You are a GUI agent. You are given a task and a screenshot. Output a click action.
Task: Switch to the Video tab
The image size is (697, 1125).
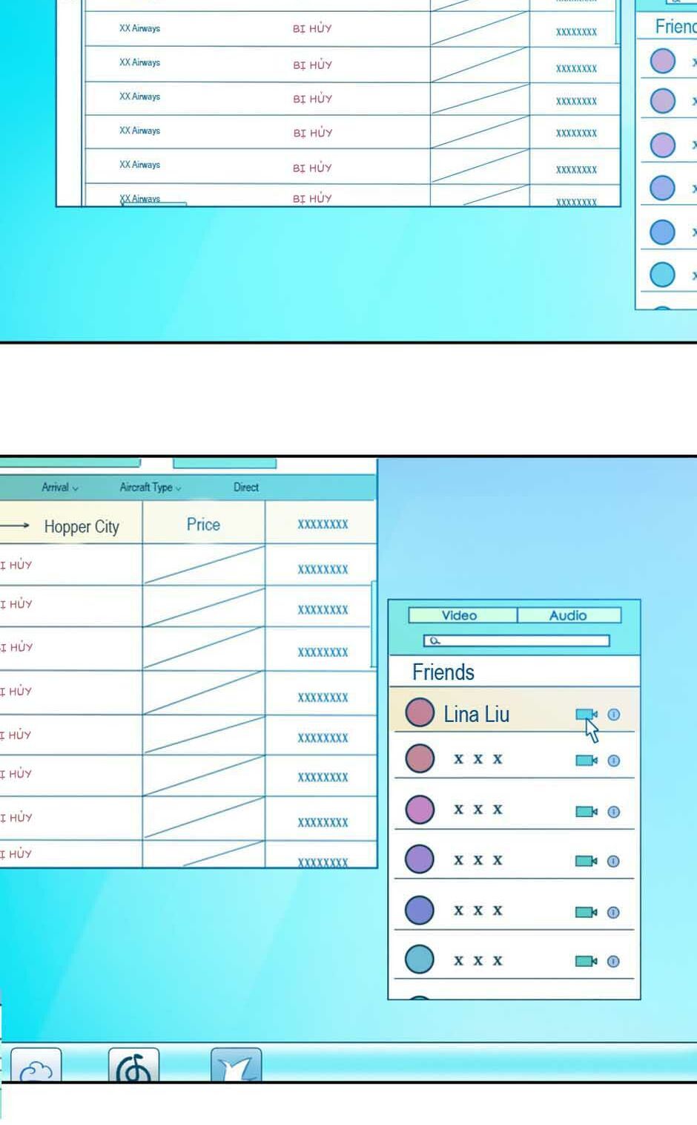(x=461, y=615)
